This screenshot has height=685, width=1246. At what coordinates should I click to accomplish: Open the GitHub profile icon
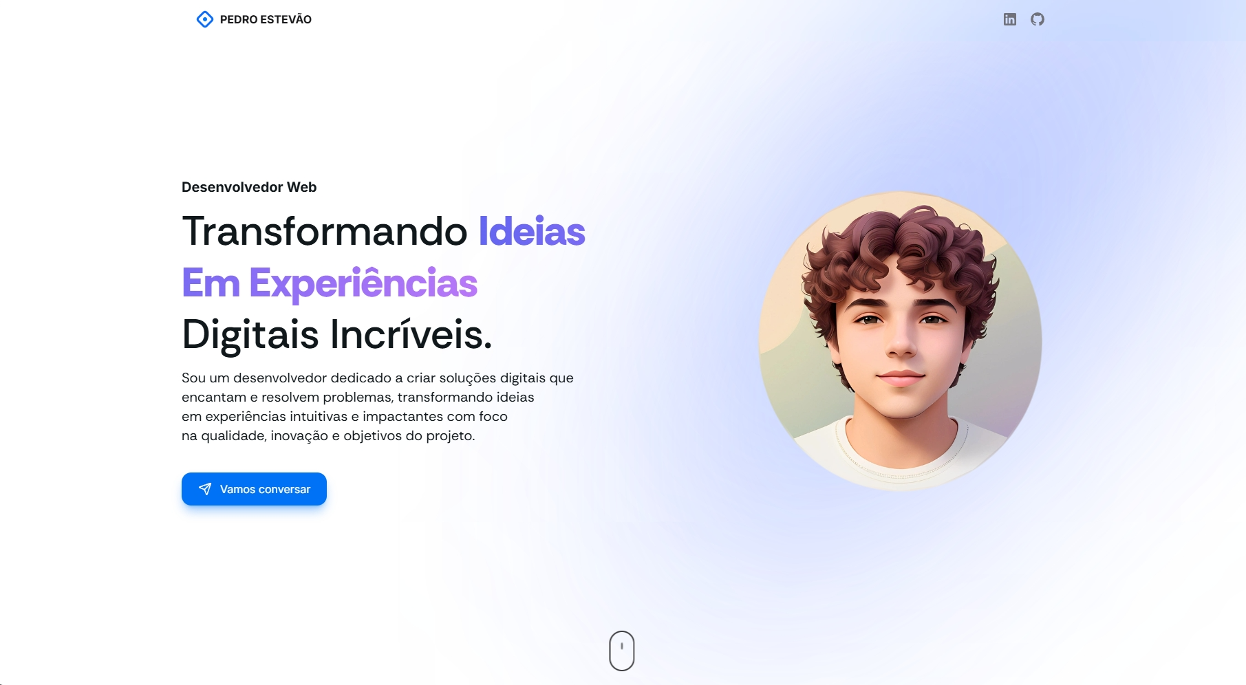click(x=1038, y=19)
